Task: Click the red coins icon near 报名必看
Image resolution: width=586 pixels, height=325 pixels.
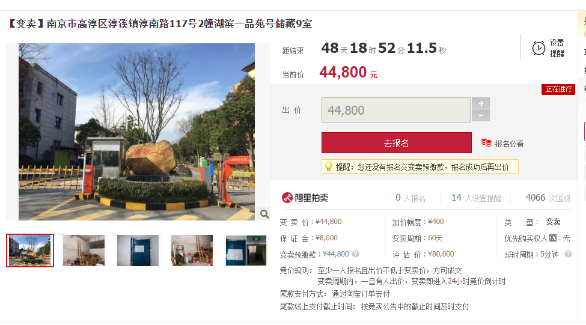Action: [486, 143]
